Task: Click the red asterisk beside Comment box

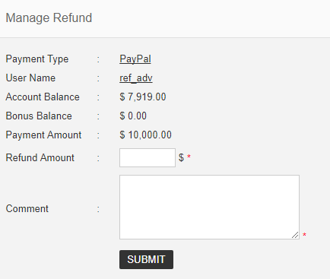Action: (304, 235)
